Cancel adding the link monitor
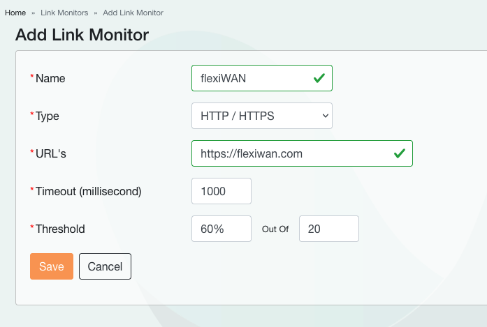This screenshot has width=487, height=327. (105, 266)
